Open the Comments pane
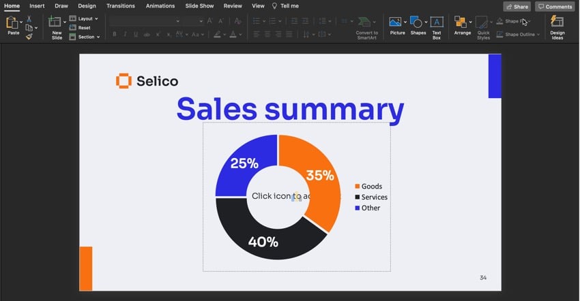Image resolution: width=580 pixels, height=301 pixels. pos(554,6)
